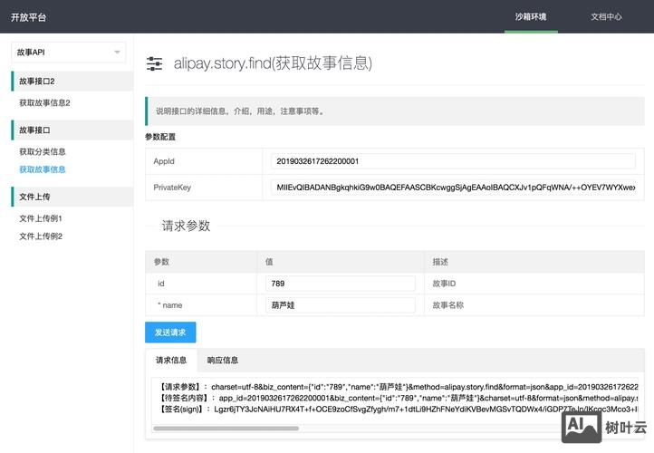
Task: Open 获取分类信息 in the sidebar
Action: [43, 151]
